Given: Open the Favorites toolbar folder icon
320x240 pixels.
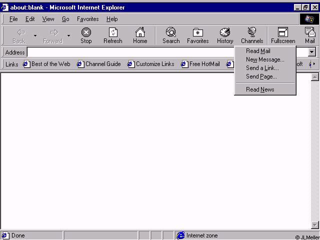Looking at the screenshot, I should click(x=198, y=32).
